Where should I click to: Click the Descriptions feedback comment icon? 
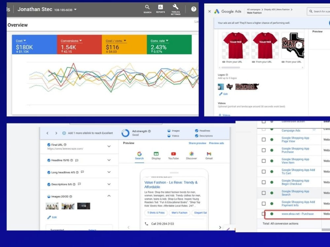[79, 184]
